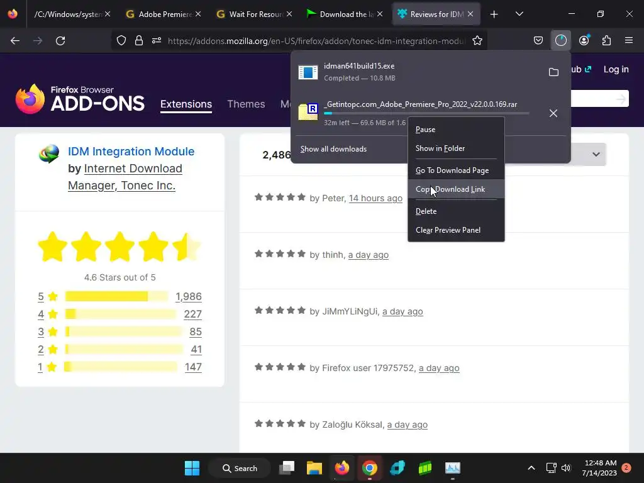Viewport: 644px width, 483px height.
Task: Open Zaloğlu Köksal's review timestamp link
Action: (x=407, y=425)
